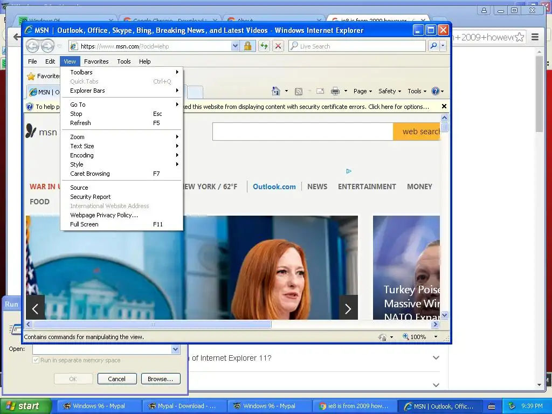552x414 pixels.
Task: Select Source in the View menu
Action: tap(121, 188)
